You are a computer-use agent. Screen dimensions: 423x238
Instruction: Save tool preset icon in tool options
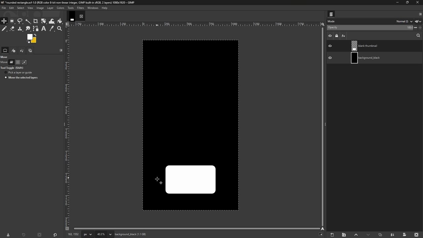coord(8,235)
